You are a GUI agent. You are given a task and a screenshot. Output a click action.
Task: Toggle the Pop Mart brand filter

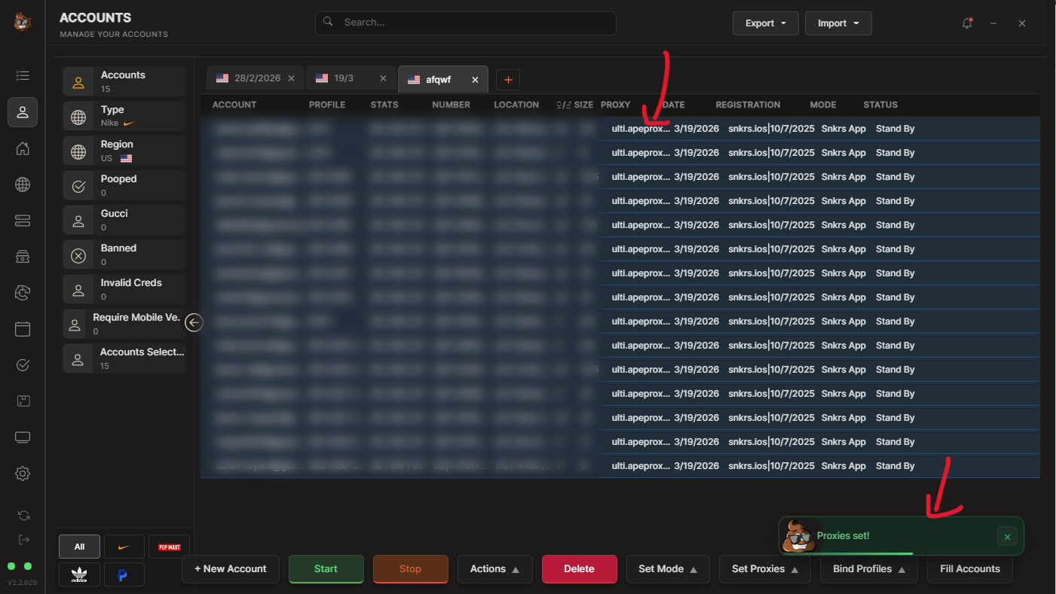[x=169, y=547]
